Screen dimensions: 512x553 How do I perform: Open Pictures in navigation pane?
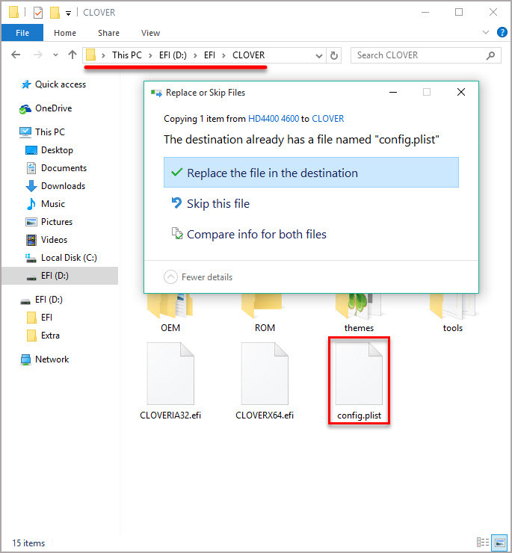49,222
